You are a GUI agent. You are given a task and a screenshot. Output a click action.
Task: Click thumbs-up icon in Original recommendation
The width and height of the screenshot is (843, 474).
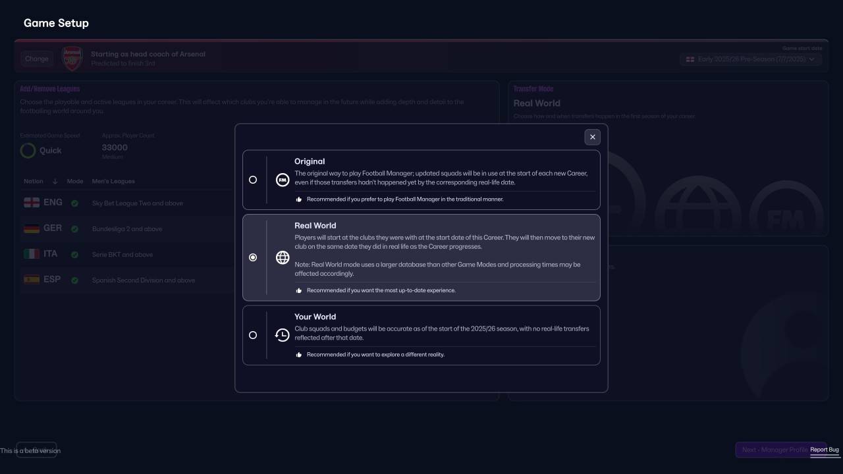tap(299, 199)
